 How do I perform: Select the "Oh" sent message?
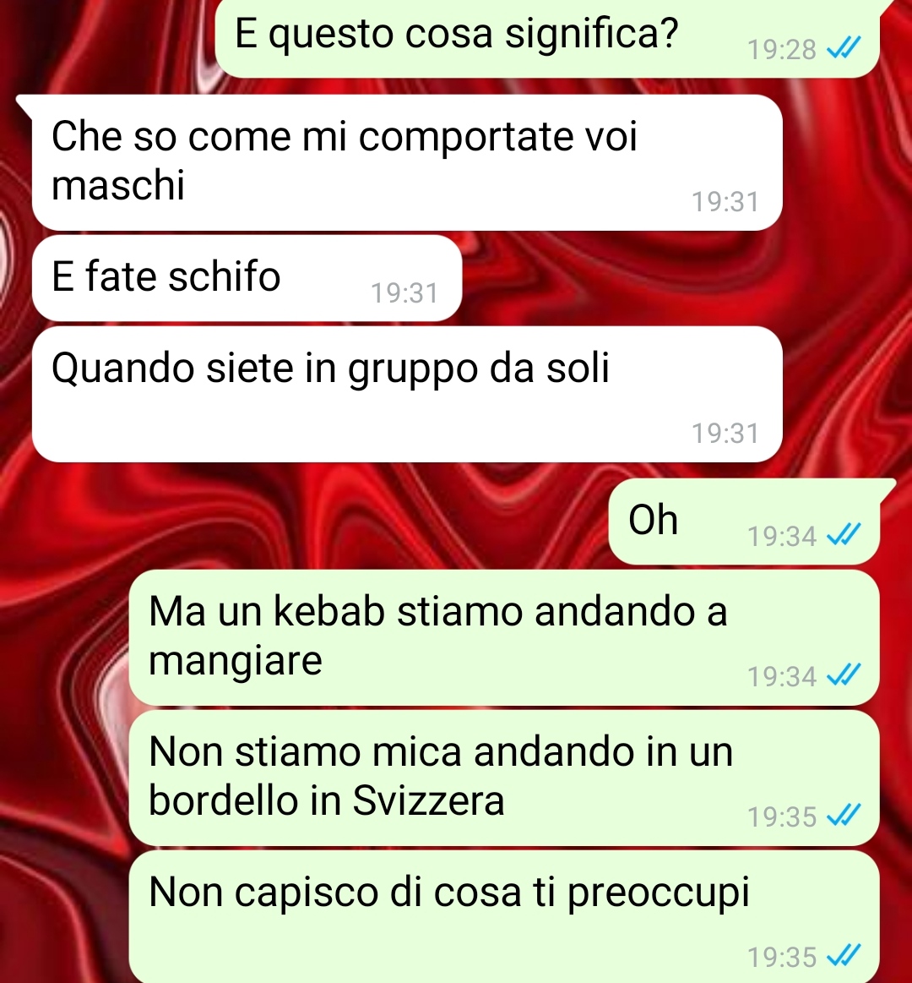(744, 522)
